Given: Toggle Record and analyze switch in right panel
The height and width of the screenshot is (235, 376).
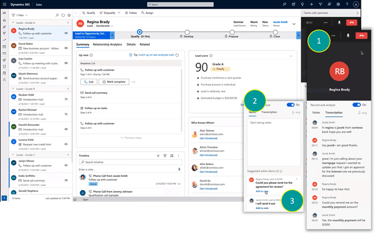Looking at the screenshot, I should pos(357,105).
